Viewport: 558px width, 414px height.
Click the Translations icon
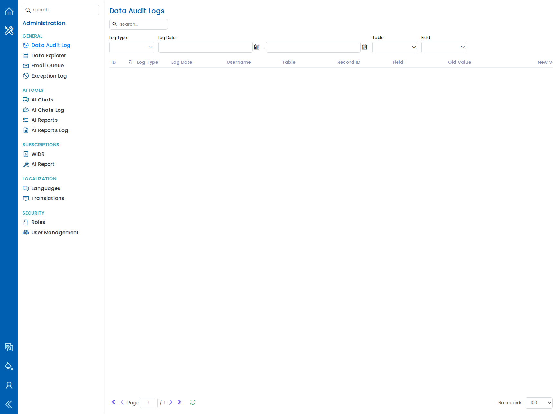(x=26, y=198)
